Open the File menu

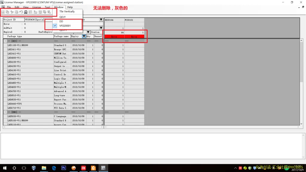click(9, 7)
